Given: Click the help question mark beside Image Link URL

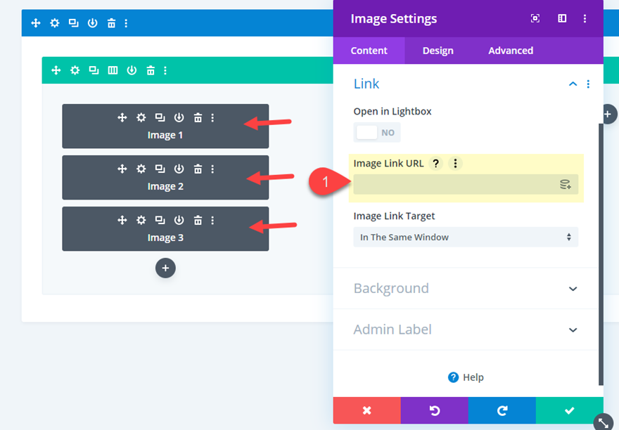Looking at the screenshot, I should 435,163.
